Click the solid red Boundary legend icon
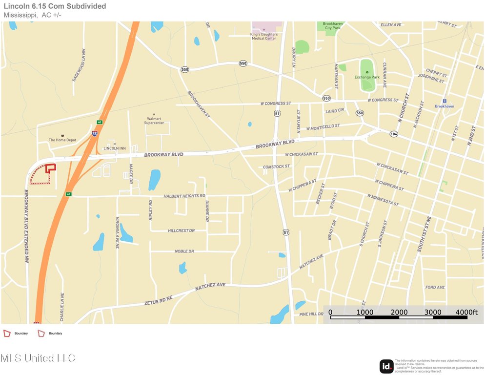This screenshot has width=485, height=375. tap(7, 333)
